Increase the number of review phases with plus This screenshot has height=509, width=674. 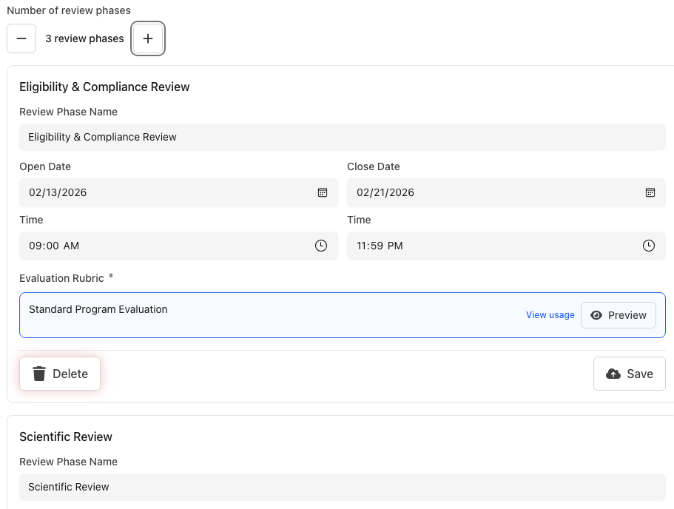pyautogui.click(x=148, y=38)
